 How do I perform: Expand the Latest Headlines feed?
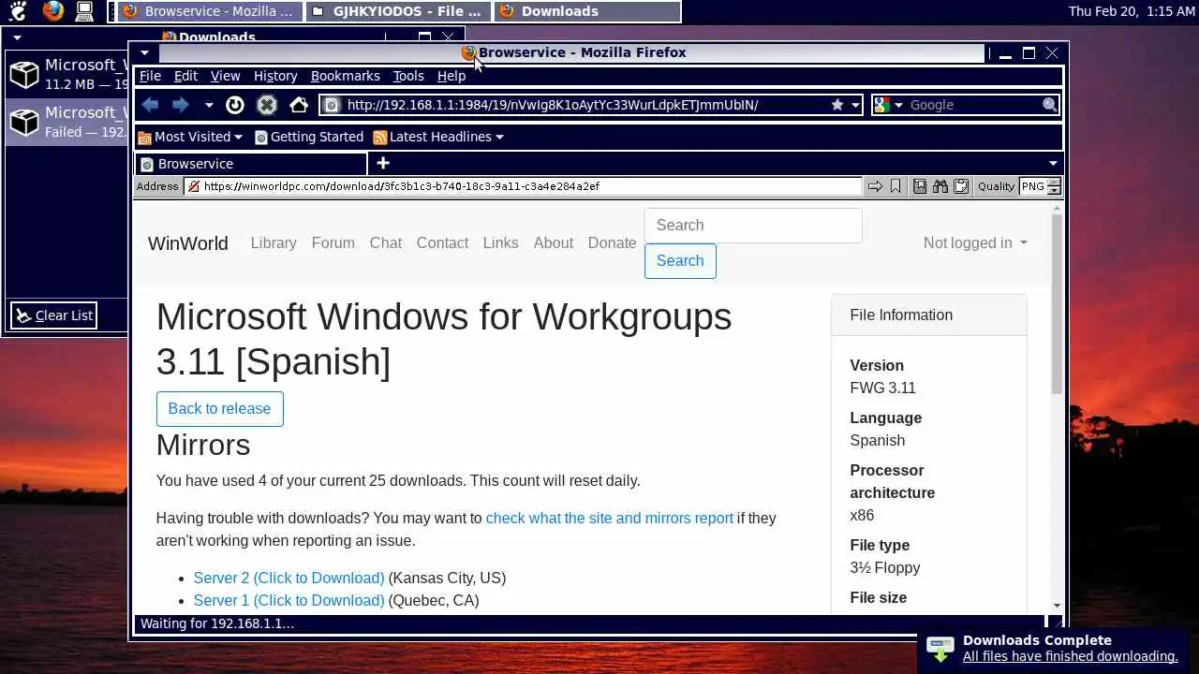click(438, 137)
